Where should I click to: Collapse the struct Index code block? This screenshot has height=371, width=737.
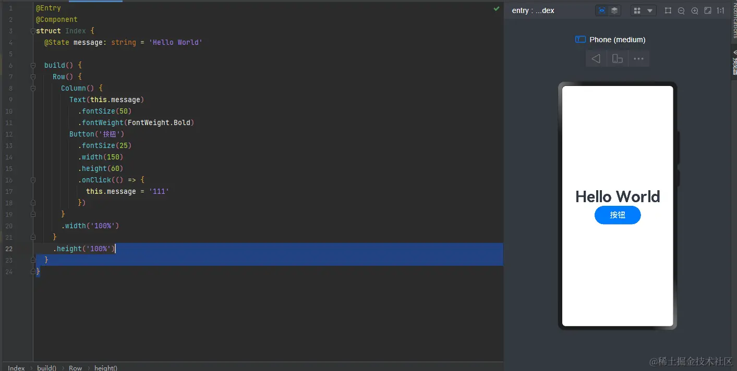pyautogui.click(x=33, y=31)
